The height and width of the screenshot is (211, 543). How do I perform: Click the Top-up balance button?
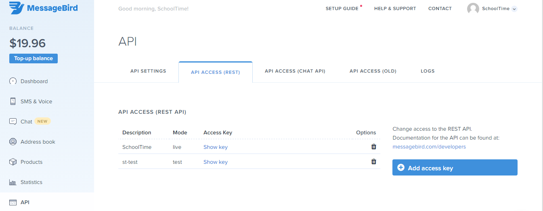[34, 58]
